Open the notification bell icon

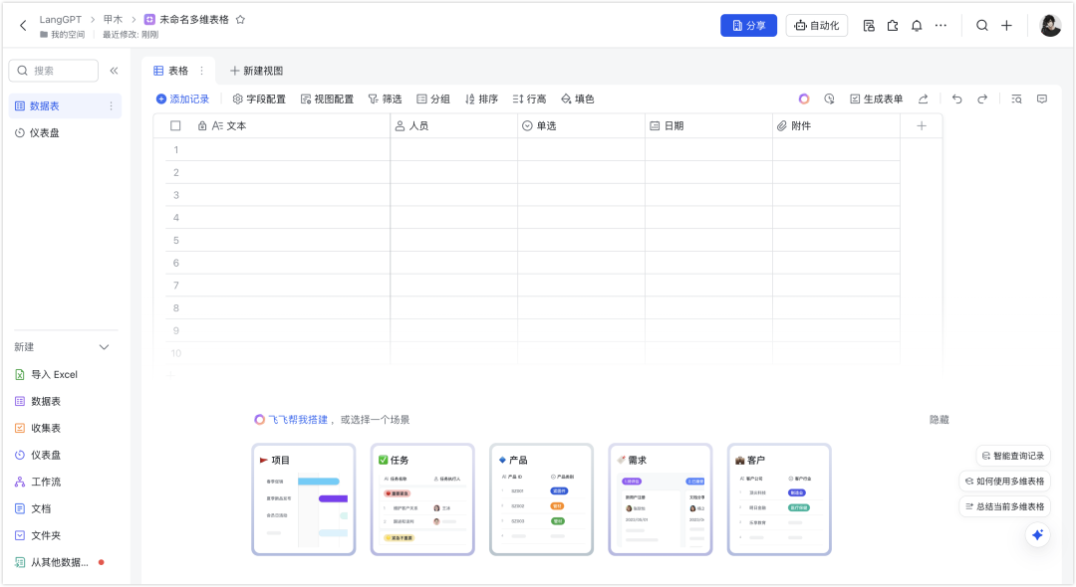point(917,25)
